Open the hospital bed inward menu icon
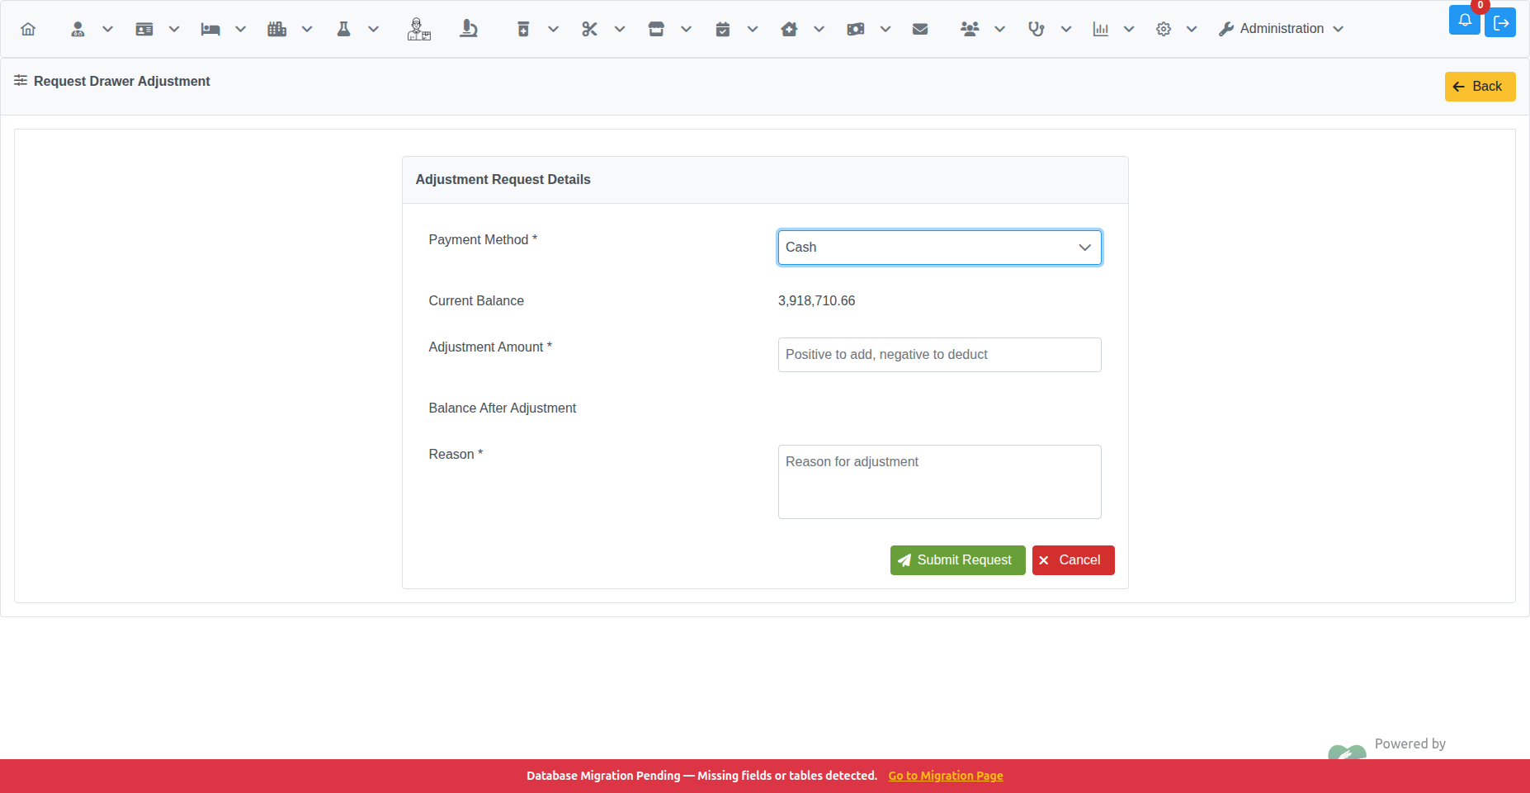 click(x=210, y=29)
